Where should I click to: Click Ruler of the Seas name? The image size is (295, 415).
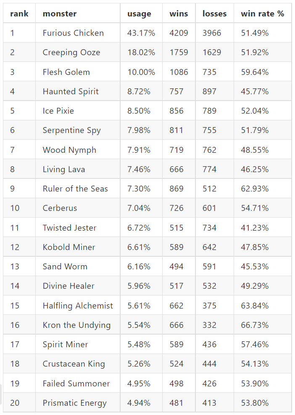[75, 189]
